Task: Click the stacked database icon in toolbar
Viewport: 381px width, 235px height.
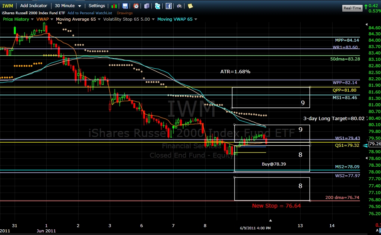Action: point(147,6)
